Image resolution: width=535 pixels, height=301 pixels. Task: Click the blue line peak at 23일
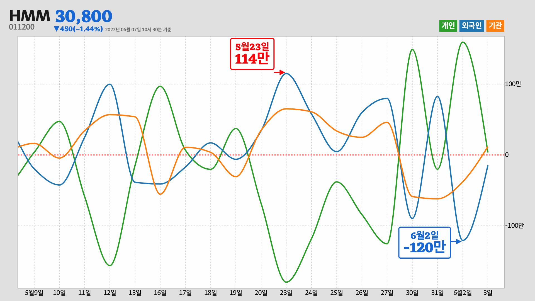286,74
